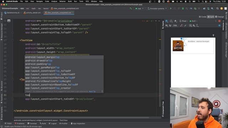Jump to the previous highlighted error arrow
The width and height of the screenshot is (228, 128).
pyautogui.click(x=156, y=21)
